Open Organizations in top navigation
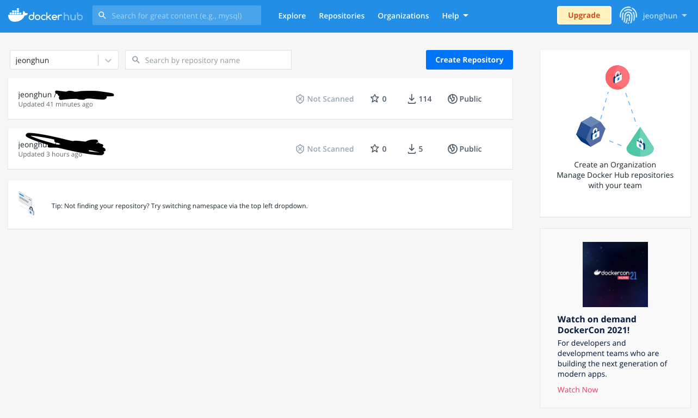Screen dimensions: 698x418 click(403, 16)
